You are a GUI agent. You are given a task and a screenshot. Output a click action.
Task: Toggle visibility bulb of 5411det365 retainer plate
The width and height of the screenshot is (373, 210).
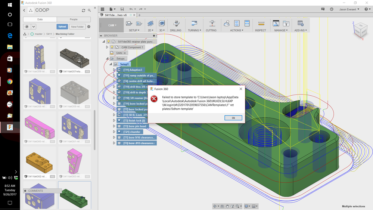pos(109,41)
